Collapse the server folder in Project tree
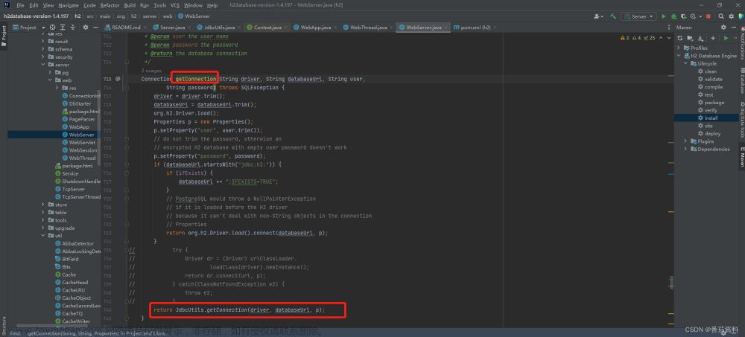The height and width of the screenshot is (337, 745). point(43,65)
